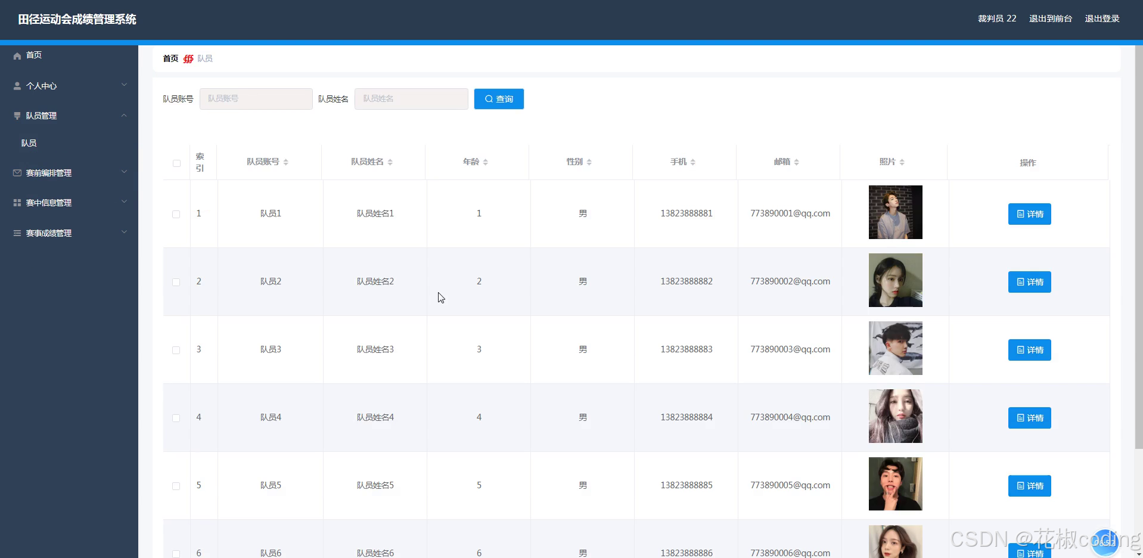Sort by 队员账号 column arrows
The width and height of the screenshot is (1143, 558).
(286, 162)
